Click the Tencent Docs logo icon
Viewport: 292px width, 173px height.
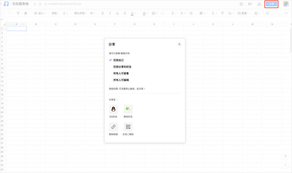click(6, 4)
